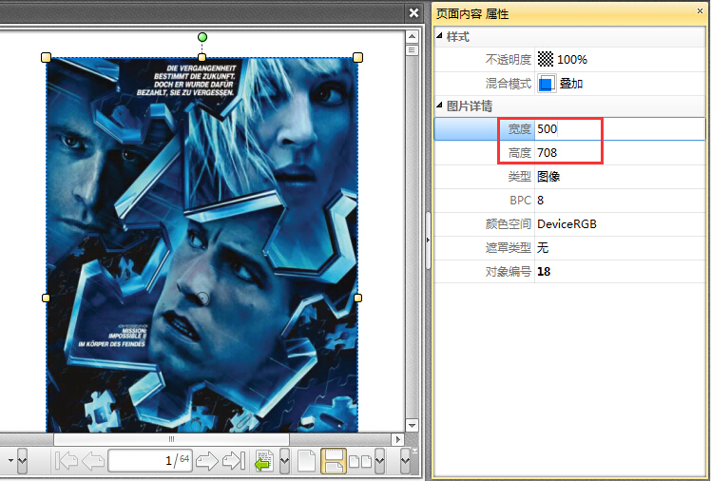Close the document tab with X
The image size is (711, 481).
[413, 13]
